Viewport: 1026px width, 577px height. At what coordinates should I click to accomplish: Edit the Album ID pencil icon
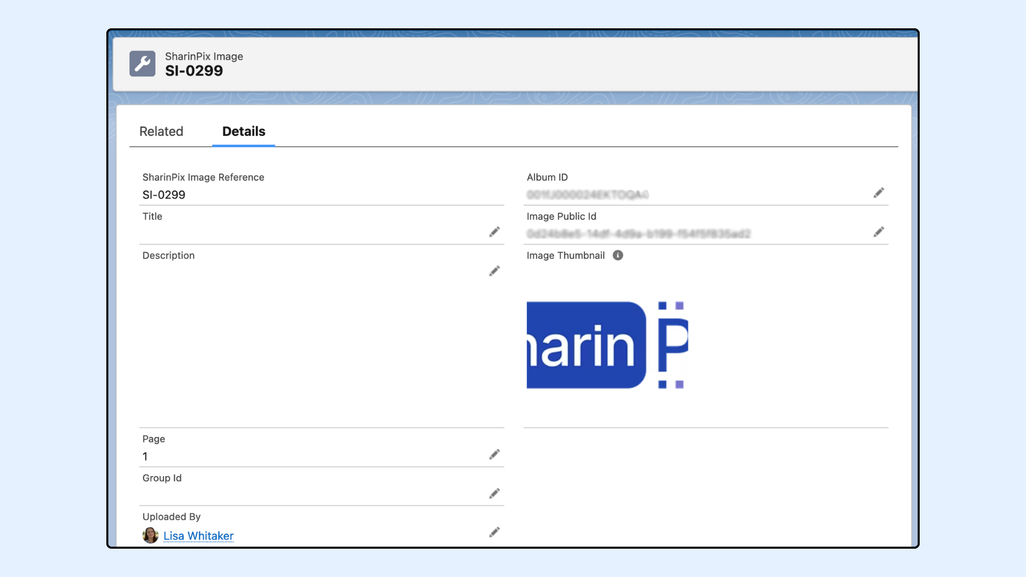click(879, 193)
